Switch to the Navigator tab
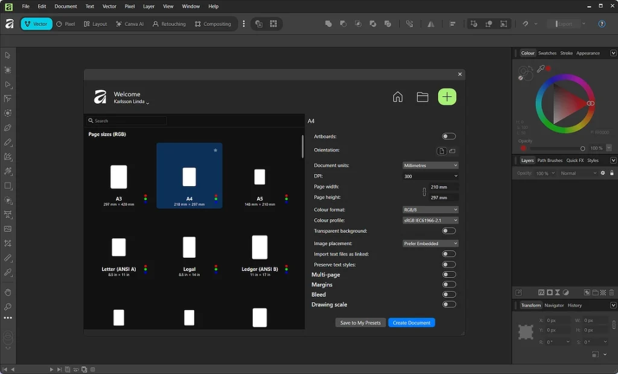The width and height of the screenshot is (618, 374). click(554, 305)
